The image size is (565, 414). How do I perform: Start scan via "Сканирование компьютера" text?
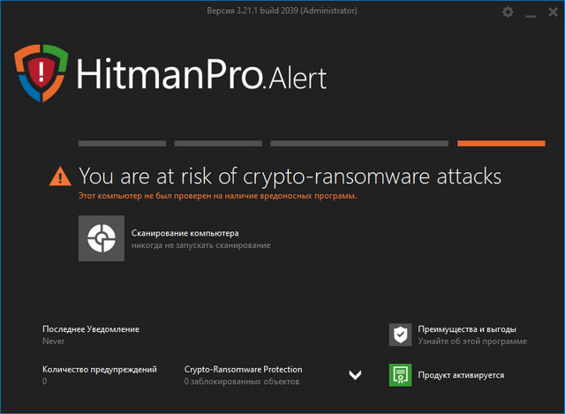tap(185, 232)
